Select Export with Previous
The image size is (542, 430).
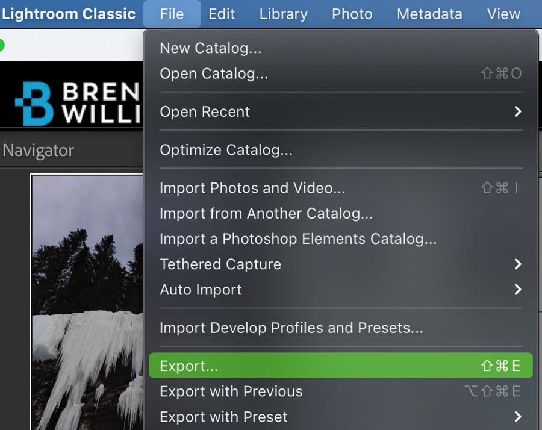click(x=340, y=391)
